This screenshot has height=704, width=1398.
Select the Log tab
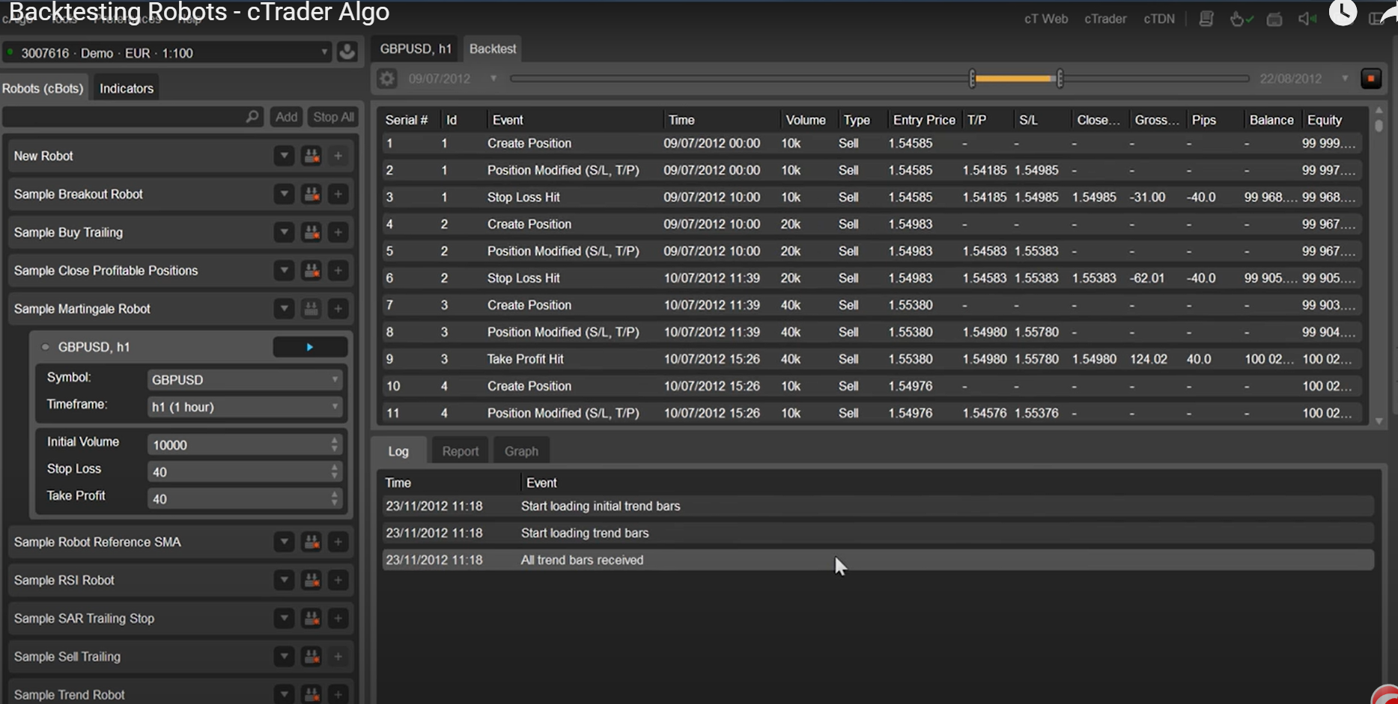click(398, 451)
